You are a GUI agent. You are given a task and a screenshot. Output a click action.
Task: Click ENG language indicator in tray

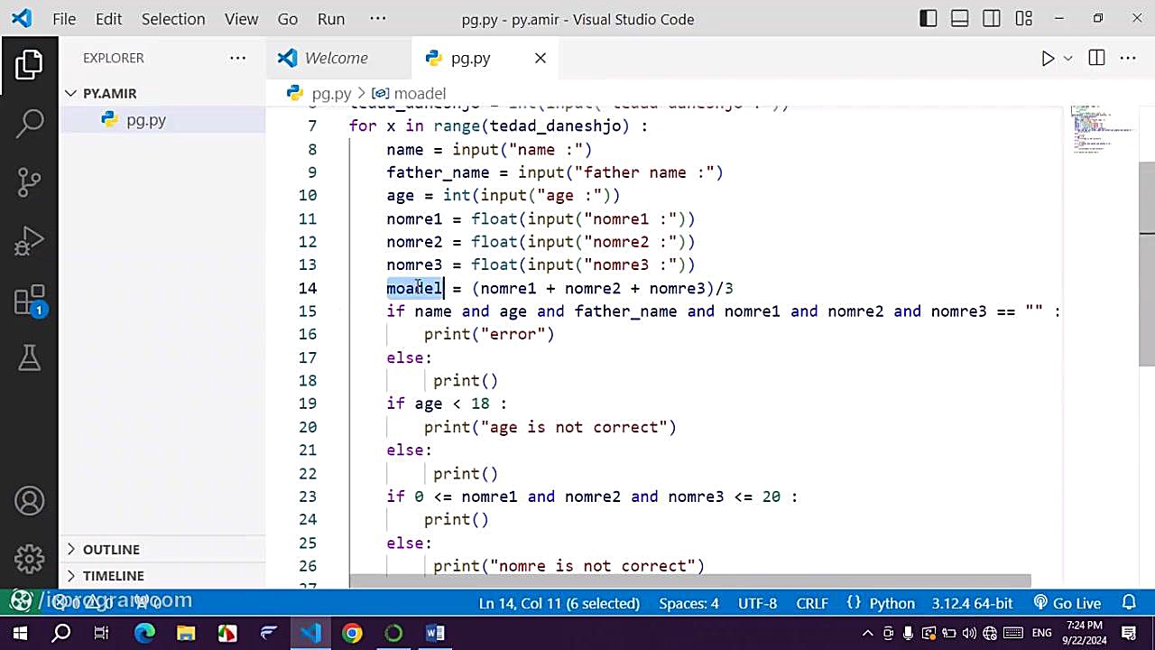tap(1042, 633)
